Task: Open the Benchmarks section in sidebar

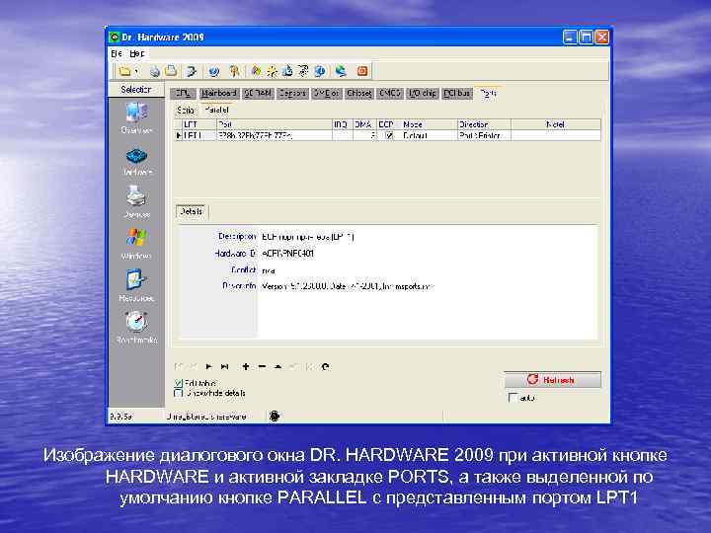Action: (136, 328)
